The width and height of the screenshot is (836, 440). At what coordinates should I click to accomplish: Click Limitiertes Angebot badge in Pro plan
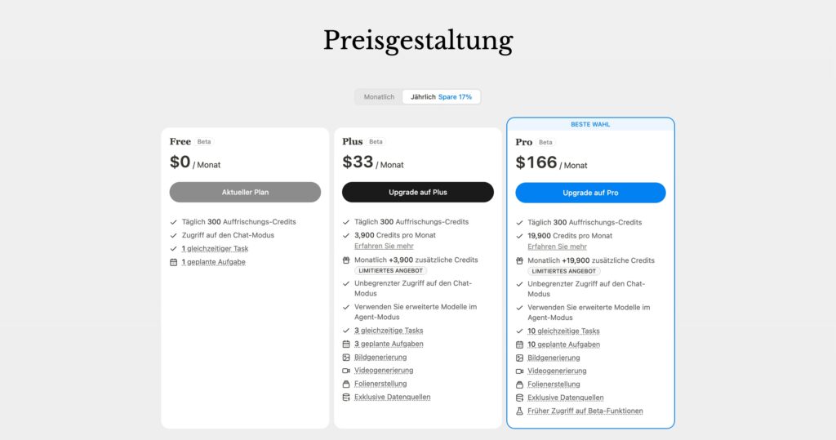click(564, 271)
